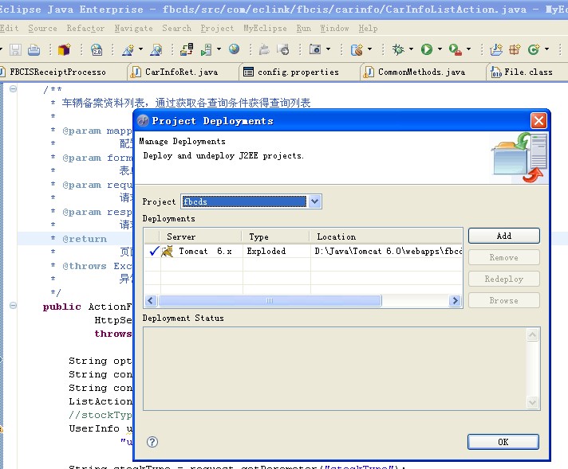Screen dimensions: 568x469
Task: Click the Debug bug icon
Action: (398, 49)
